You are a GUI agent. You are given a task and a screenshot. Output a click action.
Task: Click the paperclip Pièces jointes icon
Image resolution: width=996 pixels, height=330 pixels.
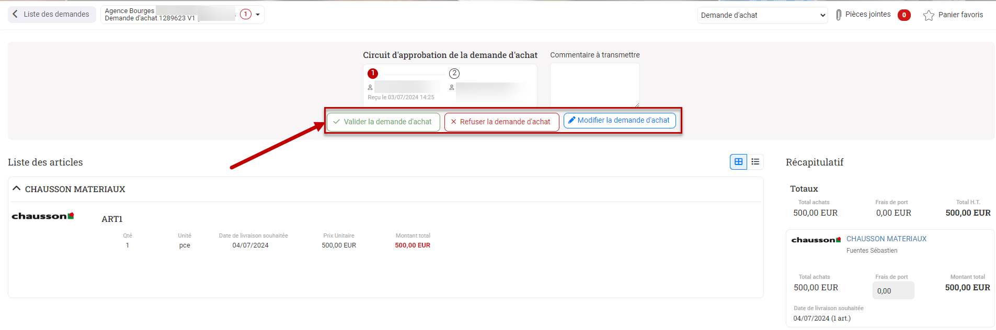tap(839, 15)
